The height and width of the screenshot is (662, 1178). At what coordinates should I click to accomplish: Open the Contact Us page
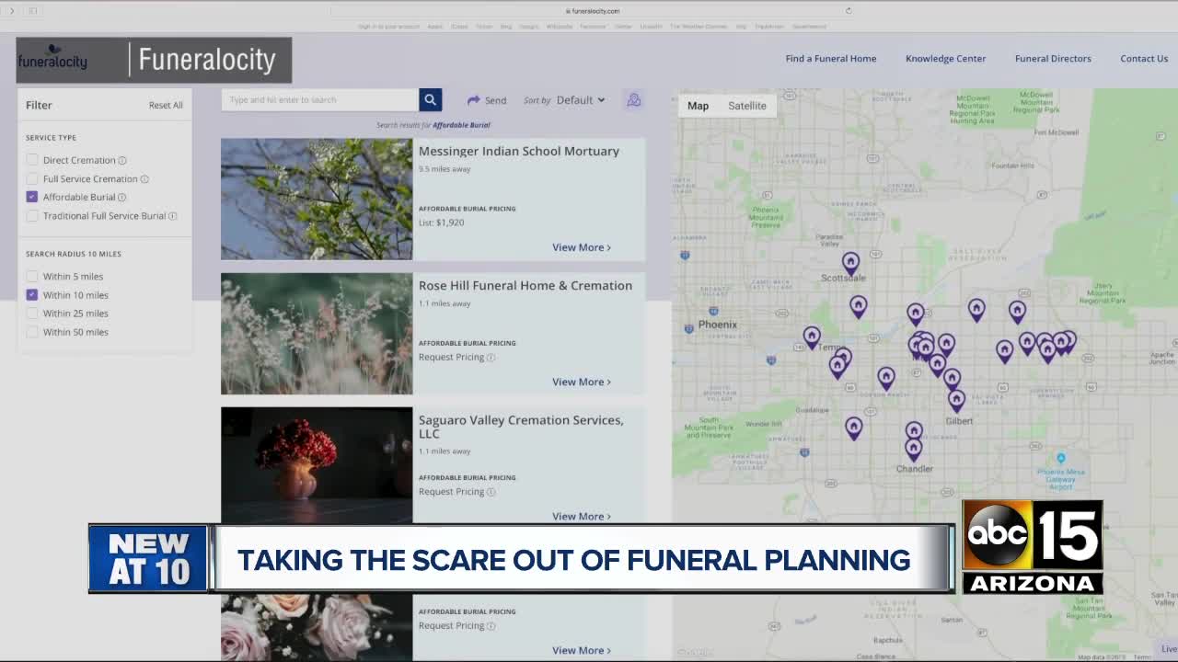pyautogui.click(x=1144, y=59)
